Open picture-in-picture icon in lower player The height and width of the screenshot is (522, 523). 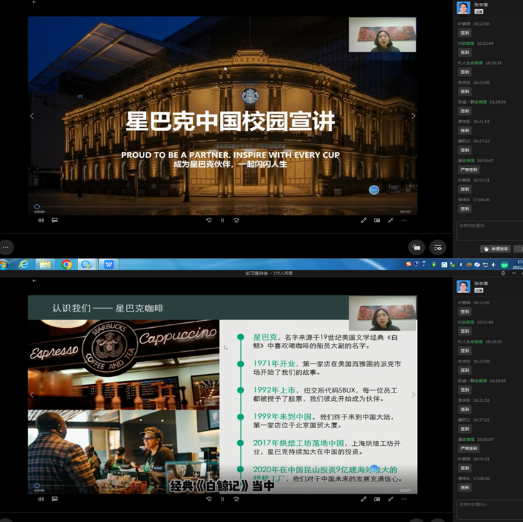point(377,499)
